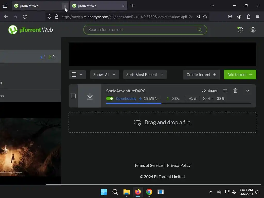Click the sidebar row showing 1 down 0 up
The height and width of the screenshot is (198, 264).
pyautogui.click(x=30, y=57)
